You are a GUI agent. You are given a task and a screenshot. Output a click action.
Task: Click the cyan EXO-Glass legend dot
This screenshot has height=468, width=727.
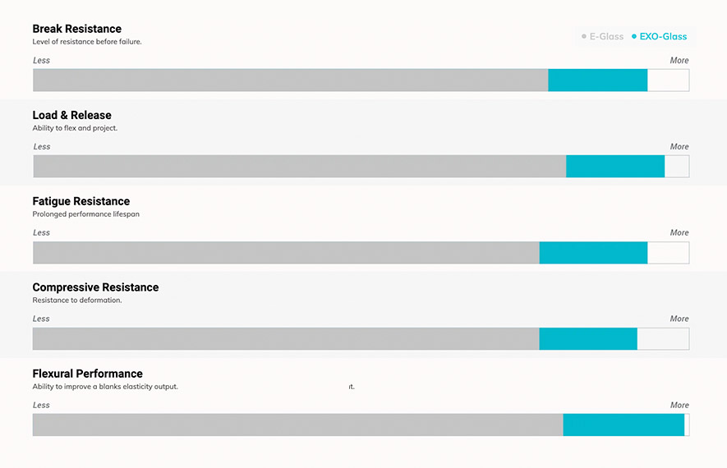[x=634, y=37]
